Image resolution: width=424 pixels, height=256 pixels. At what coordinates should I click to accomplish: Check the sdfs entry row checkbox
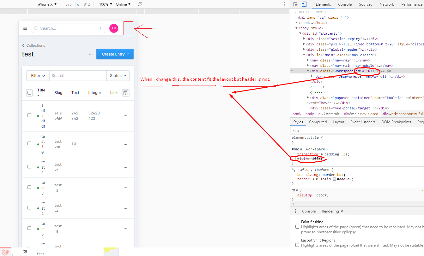[x=29, y=115]
